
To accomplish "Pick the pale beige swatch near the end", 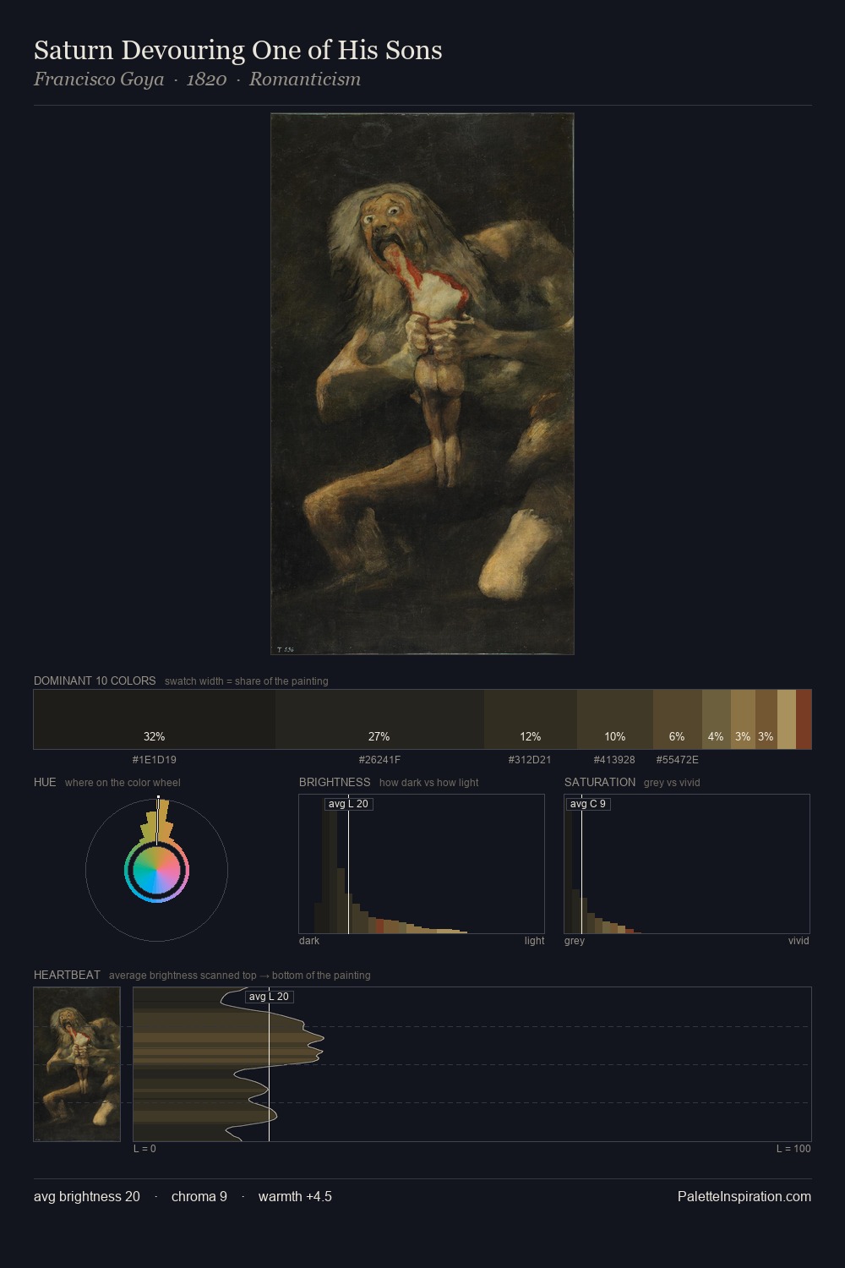I will [x=787, y=719].
